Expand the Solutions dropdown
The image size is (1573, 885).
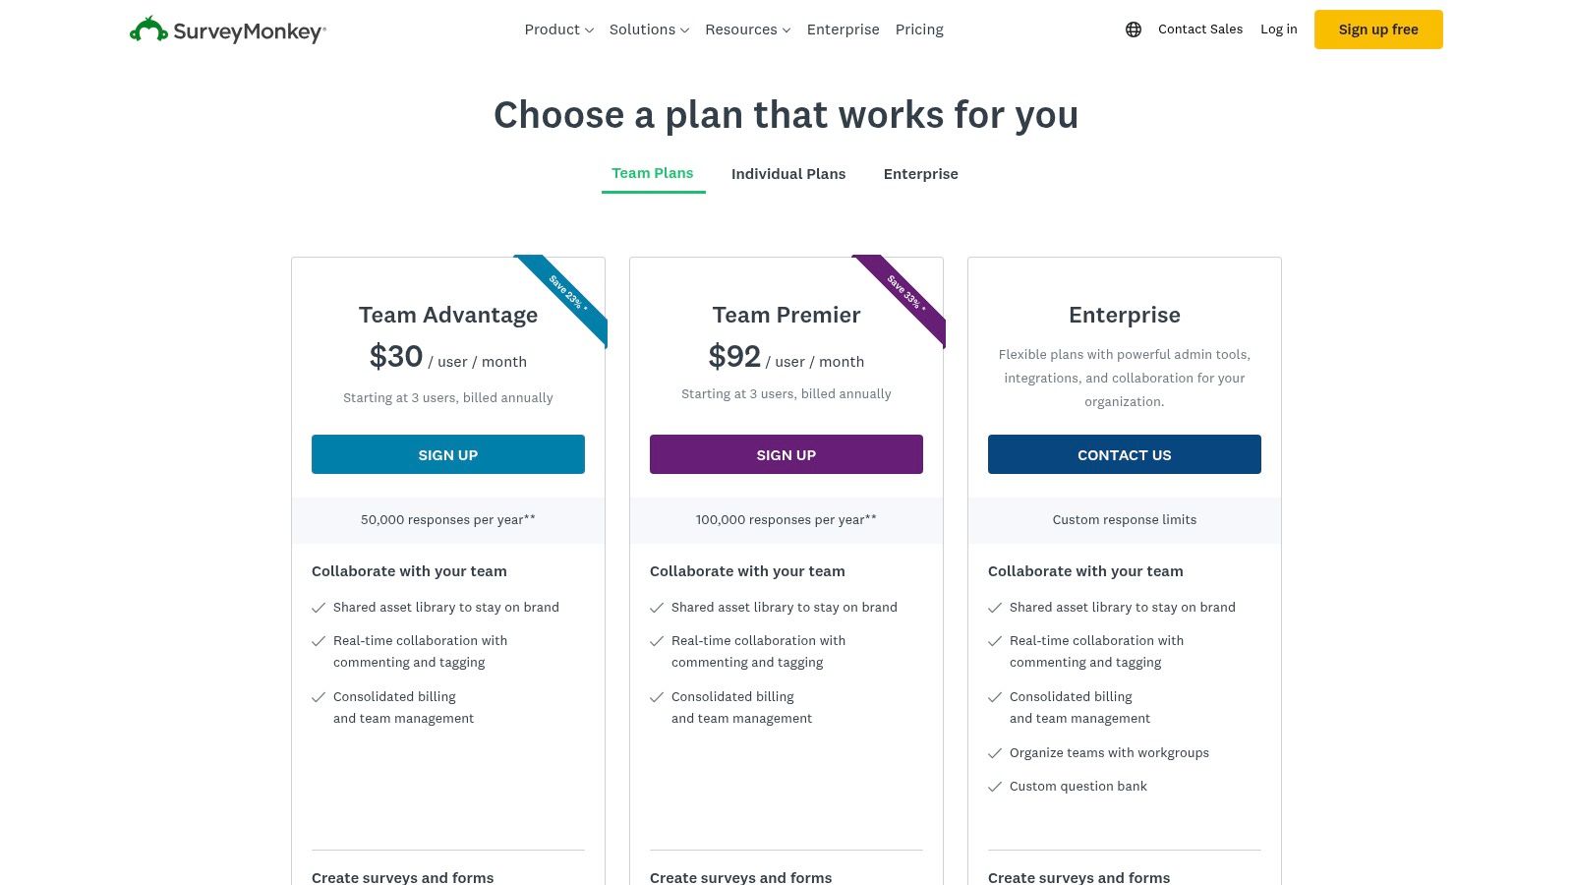click(648, 29)
